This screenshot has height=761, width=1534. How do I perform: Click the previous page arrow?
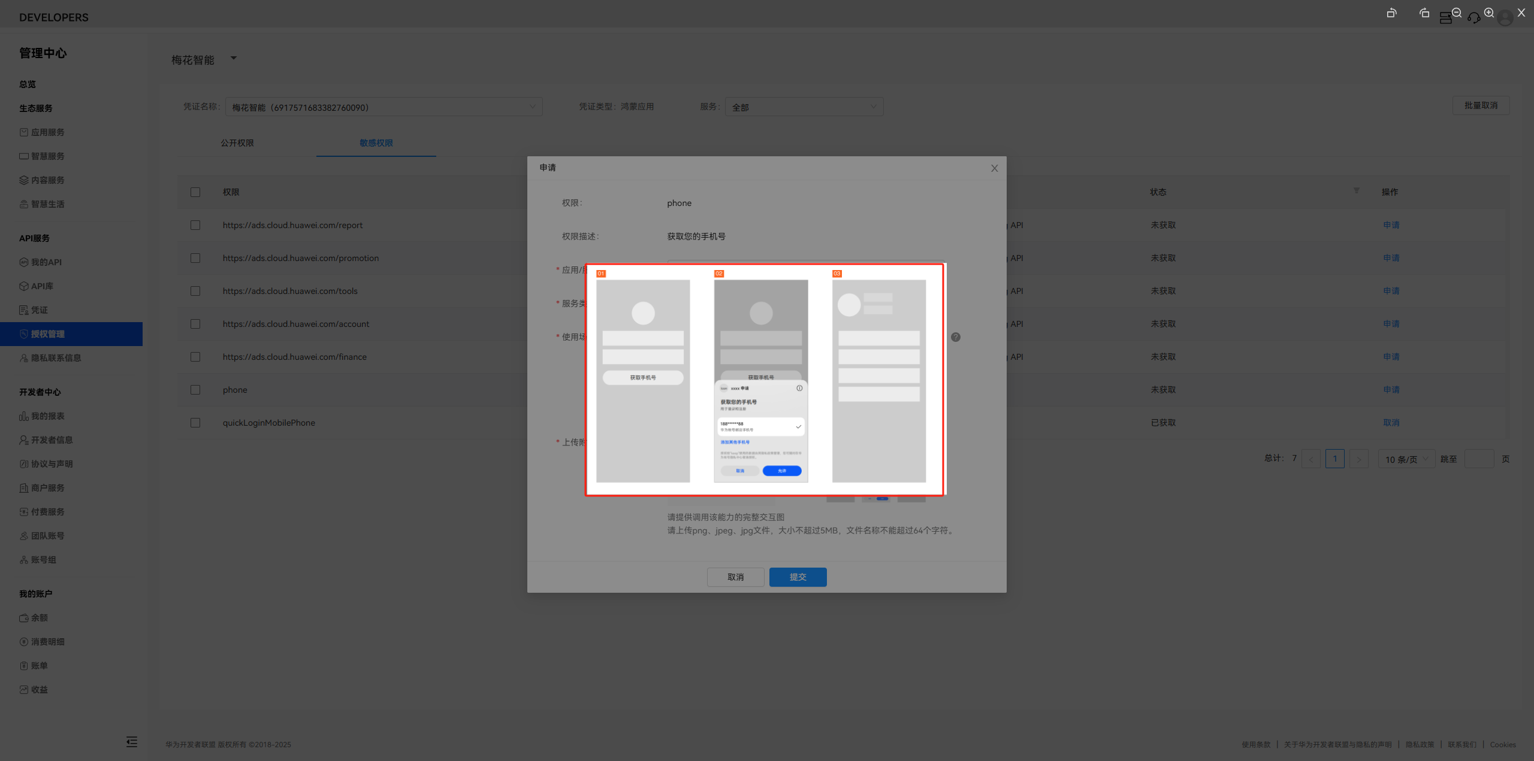pos(1311,459)
